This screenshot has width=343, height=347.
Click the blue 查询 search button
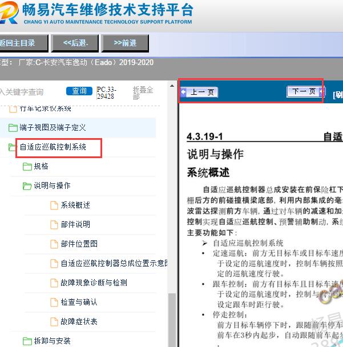click(79, 91)
